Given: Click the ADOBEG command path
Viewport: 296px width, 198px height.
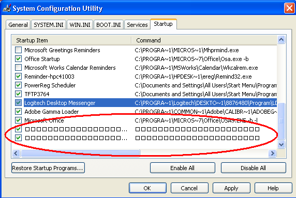Looking at the screenshot, I should 206,112.
